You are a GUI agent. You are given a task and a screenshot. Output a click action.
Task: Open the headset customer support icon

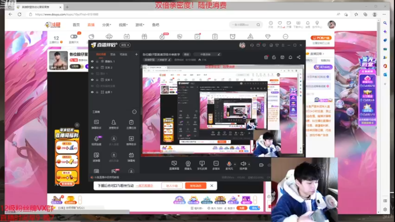click(x=252, y=45)
